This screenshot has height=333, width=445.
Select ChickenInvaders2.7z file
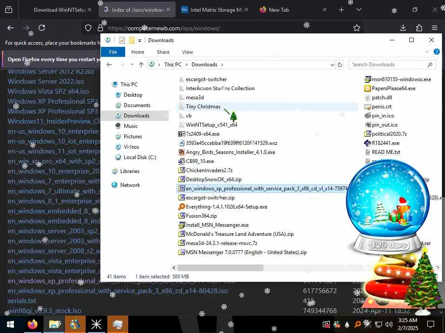[209, 170]
